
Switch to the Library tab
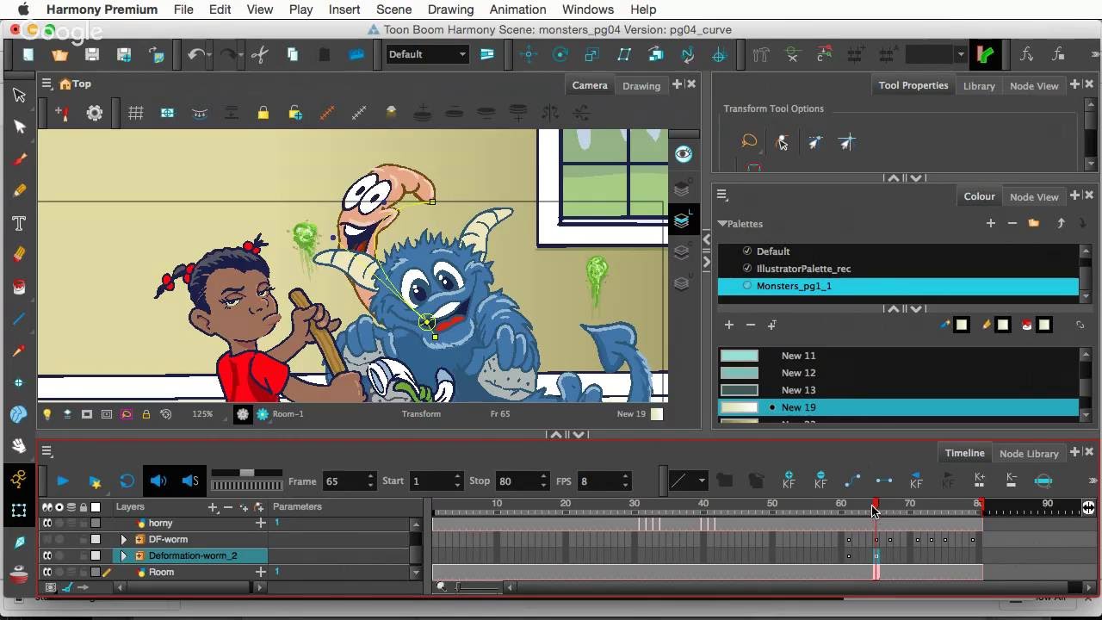click(979, 85)
